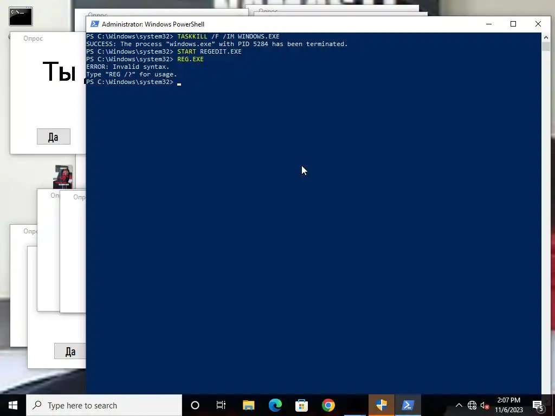Click the red desktop icon behind the dialogs
The image size is (555, 416).
click(63, 177)
